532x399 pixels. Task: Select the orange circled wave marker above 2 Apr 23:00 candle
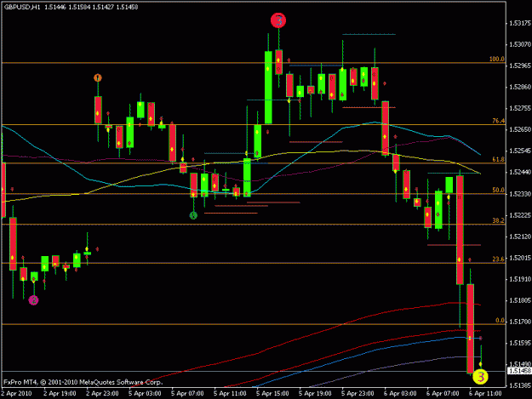(98, 78)
